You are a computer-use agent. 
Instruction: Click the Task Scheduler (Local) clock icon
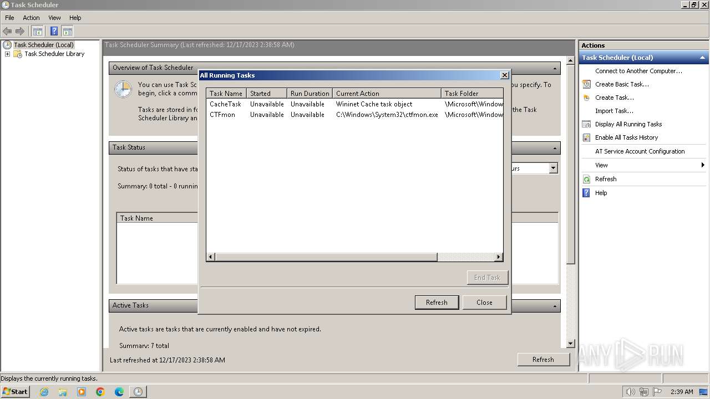click(7, 45)
